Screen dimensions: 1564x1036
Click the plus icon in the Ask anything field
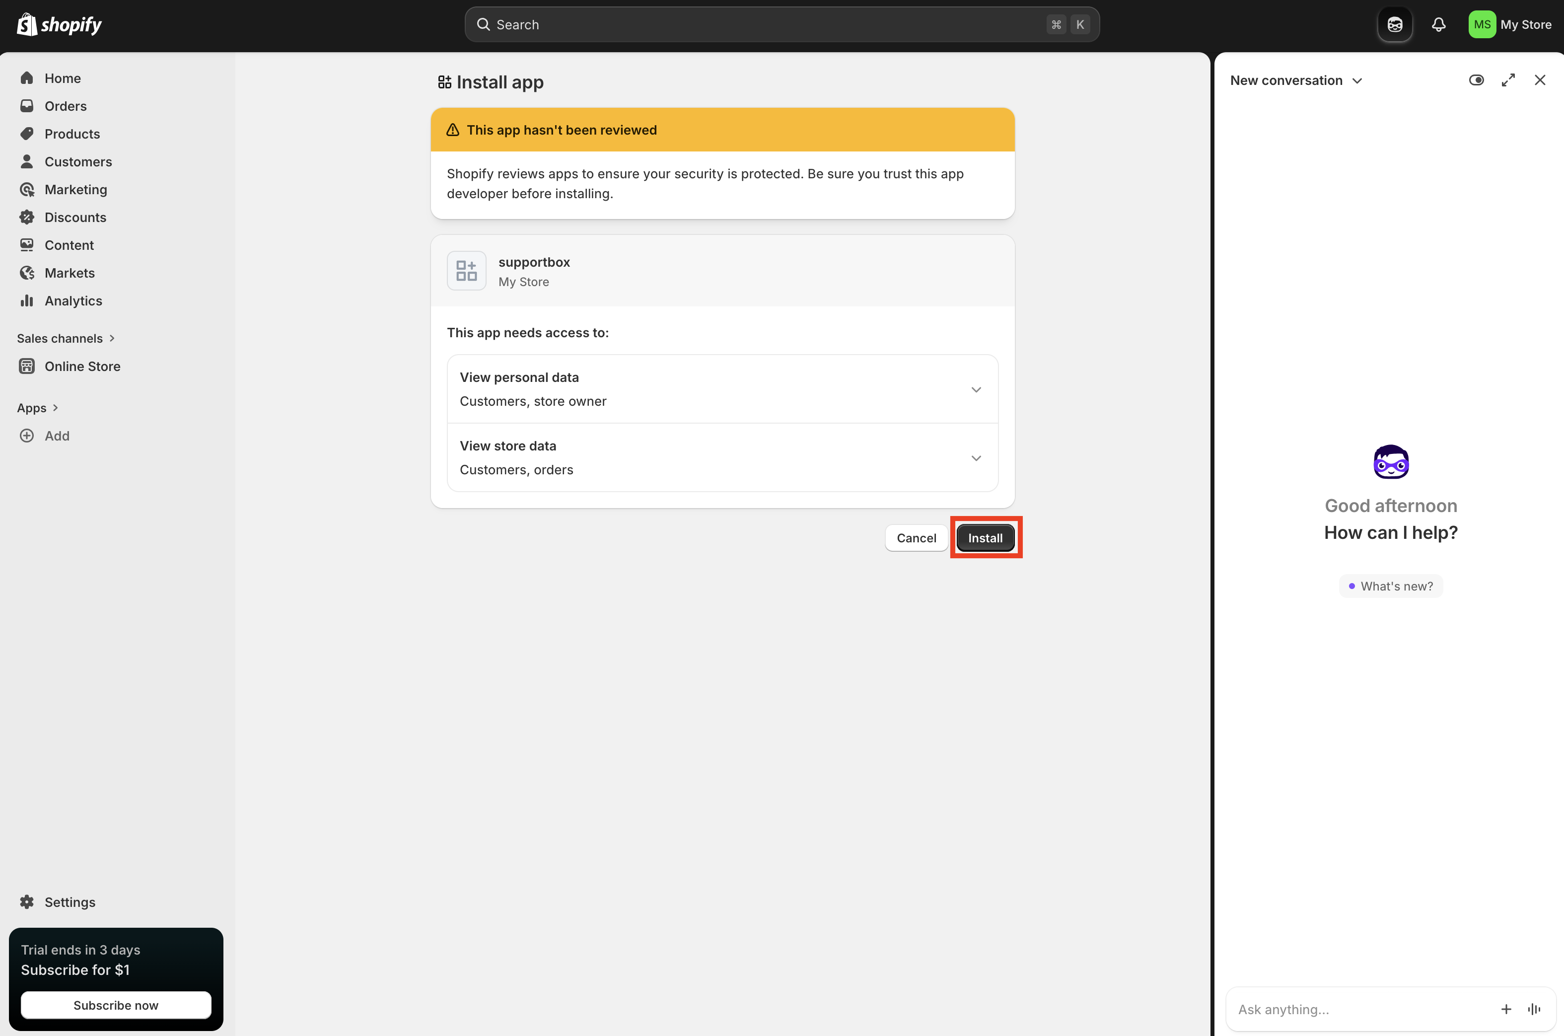1506,1009
